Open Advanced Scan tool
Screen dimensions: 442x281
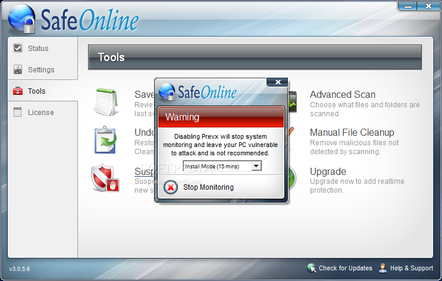343,94
